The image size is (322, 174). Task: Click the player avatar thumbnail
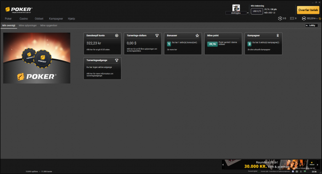coord(236,8)
